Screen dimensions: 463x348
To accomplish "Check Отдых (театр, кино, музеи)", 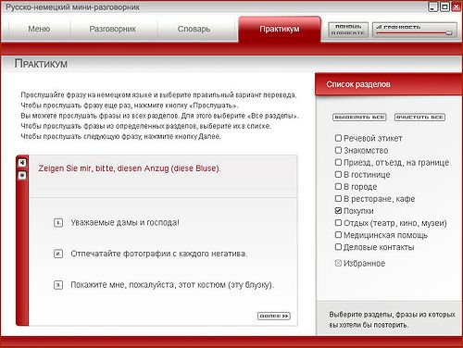I will 338,222.
